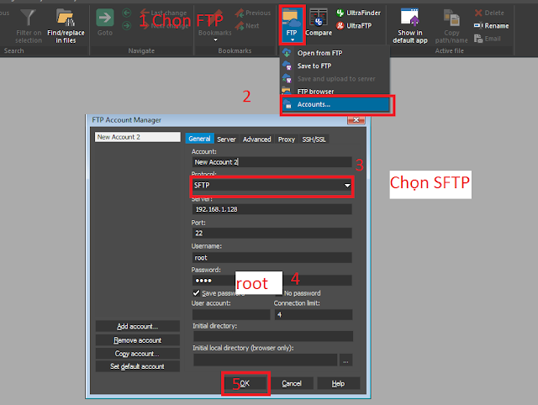
Task: Click the Remove account button
Action: 138,340
